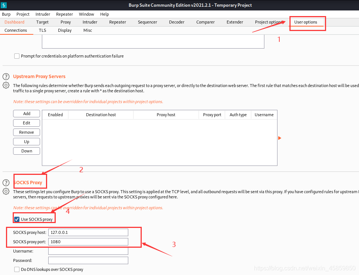Viewport: 359px width, 275px height.
Task: Open the Repeater menu in menu bar
Action: (65, 14)
